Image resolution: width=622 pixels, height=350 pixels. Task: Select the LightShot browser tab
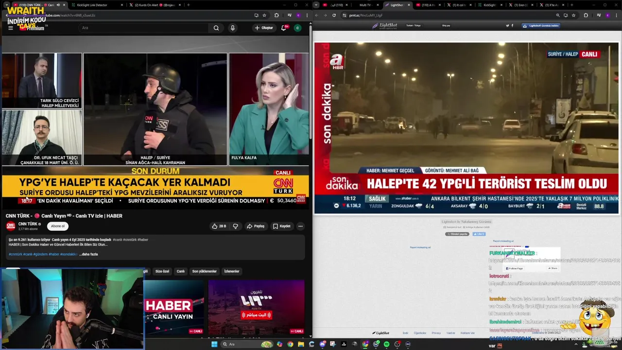397,5
